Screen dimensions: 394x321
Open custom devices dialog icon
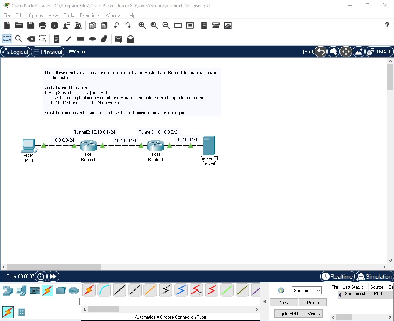pos(190,25)
